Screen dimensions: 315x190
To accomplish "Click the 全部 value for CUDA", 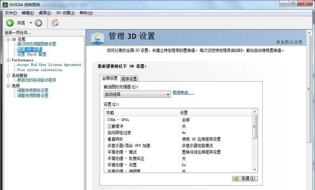I will point(186,120).
